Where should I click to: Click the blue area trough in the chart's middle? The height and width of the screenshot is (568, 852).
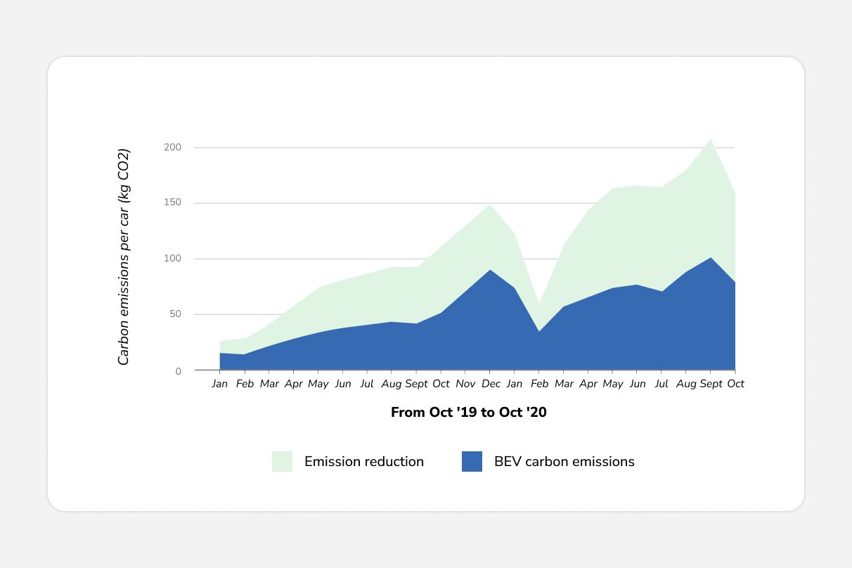pos(539,333)
